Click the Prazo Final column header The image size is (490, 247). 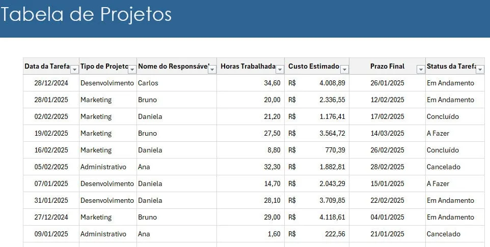coord(387,66)
